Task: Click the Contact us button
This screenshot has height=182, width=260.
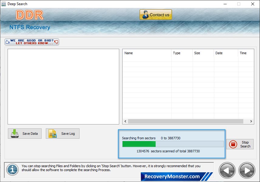Action: [x=156, y=15]
